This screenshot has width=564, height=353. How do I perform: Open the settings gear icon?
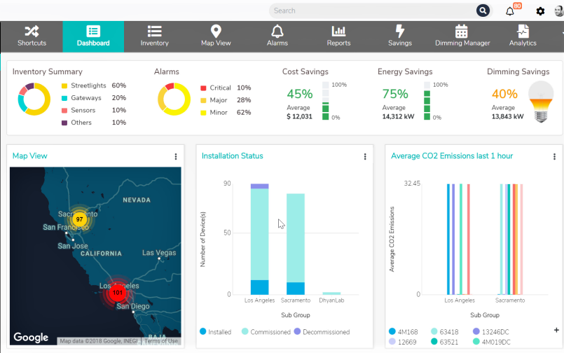click(540, 11)
